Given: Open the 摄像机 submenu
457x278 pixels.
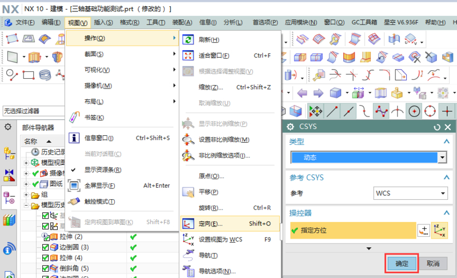Looking at the screenshot, I should coord(122,86).
